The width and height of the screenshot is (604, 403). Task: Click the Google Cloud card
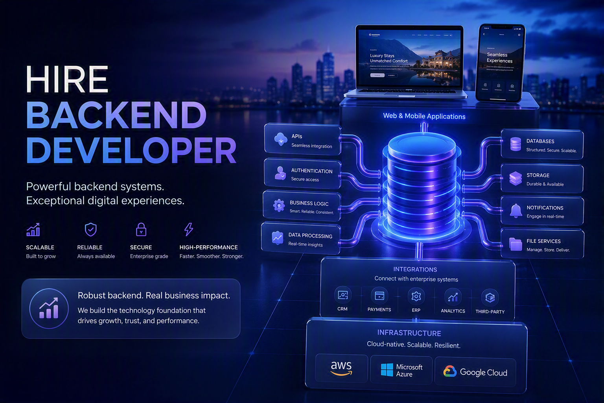475,372
